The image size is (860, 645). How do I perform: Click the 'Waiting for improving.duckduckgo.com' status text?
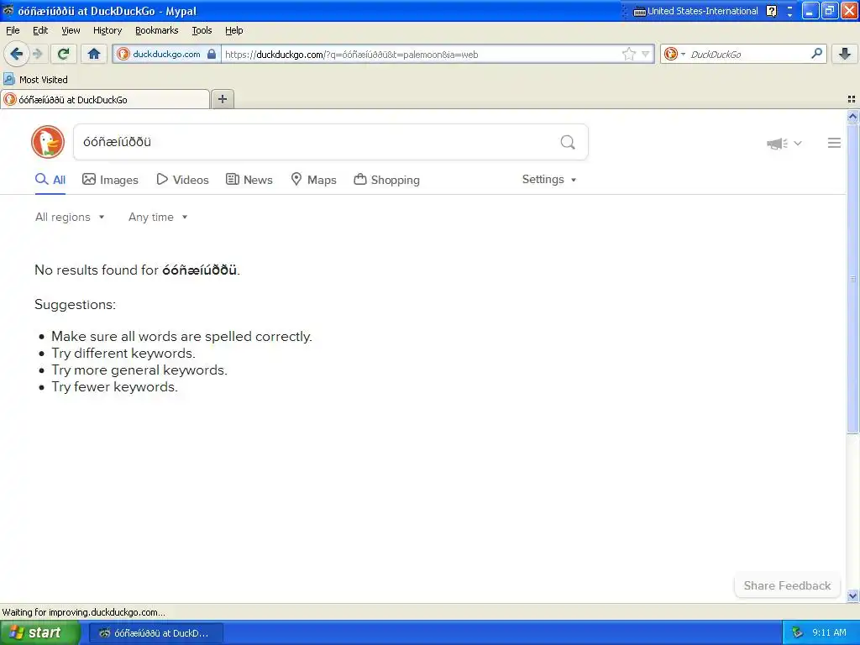click(x=83, y=612)
